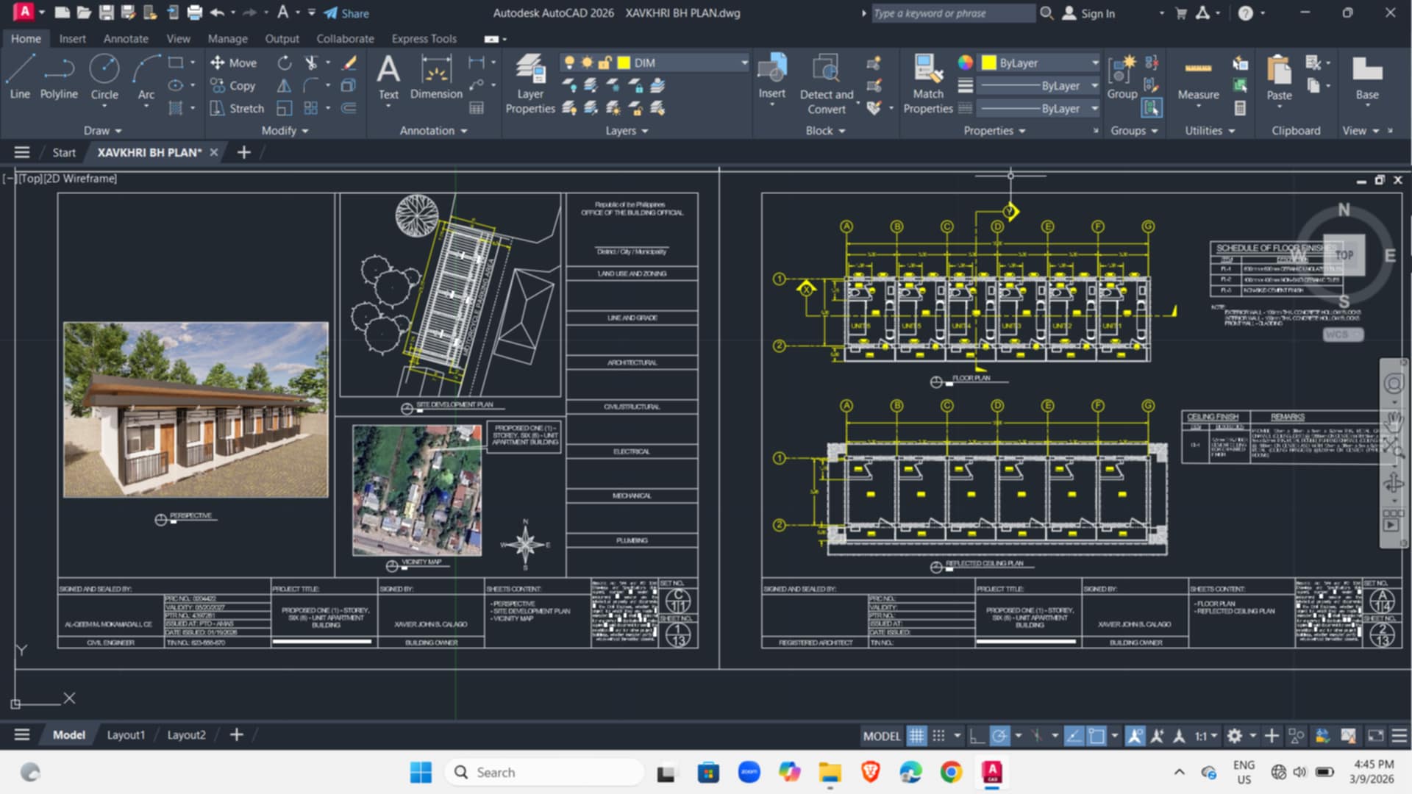Select the Dimension annotation tool
The width and height of the screenshot is (1412, 794).
436,78
